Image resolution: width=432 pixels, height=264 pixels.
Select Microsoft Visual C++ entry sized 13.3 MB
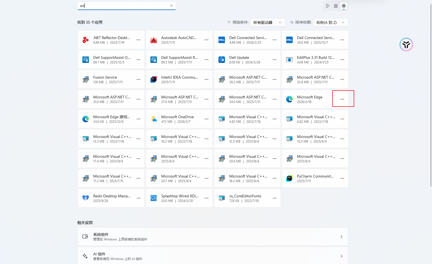point(111,139)
